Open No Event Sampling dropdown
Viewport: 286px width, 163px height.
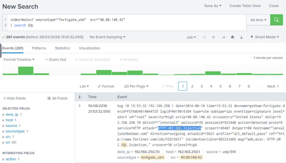point(108,37)
